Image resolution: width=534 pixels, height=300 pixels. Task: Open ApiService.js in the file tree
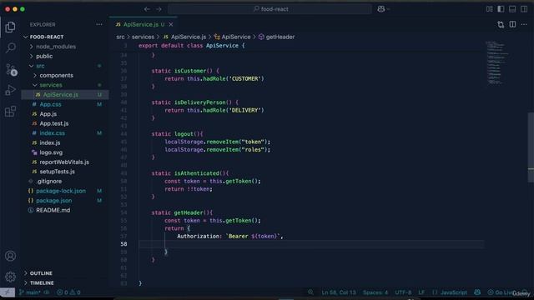pyautogui.click(x=65, y=94)
